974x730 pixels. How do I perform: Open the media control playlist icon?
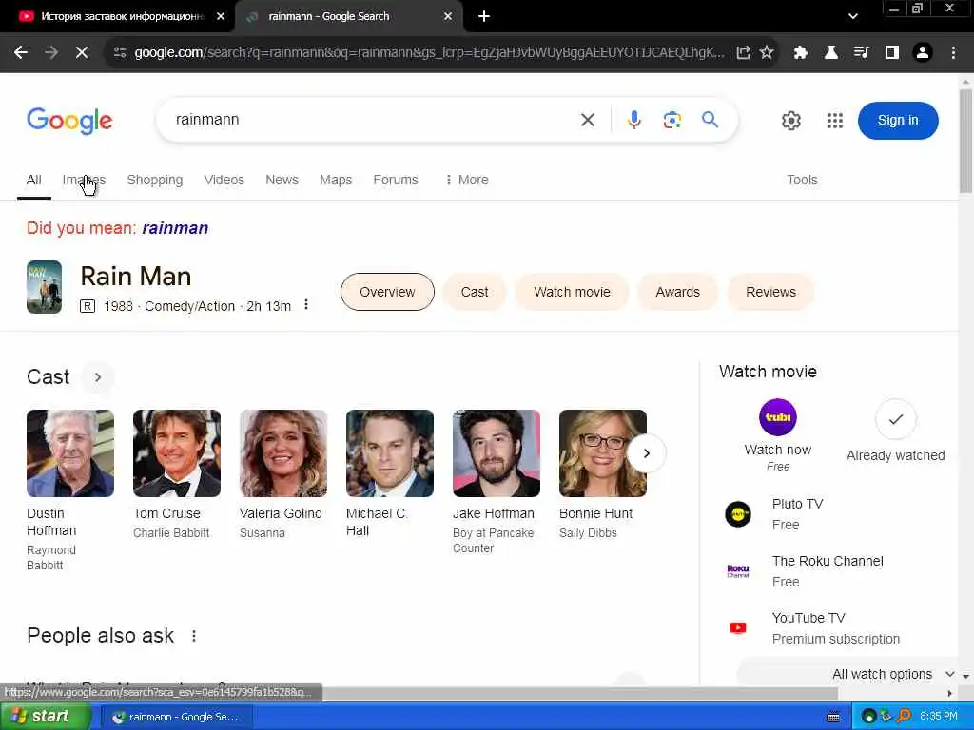point(861,53)
